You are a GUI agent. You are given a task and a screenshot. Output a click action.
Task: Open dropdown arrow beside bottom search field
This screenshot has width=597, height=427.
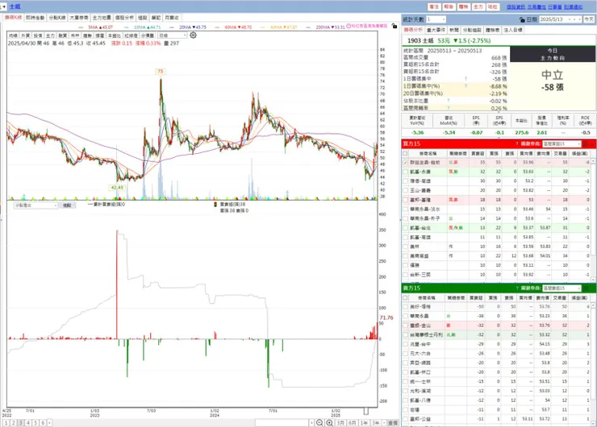pyautogui.click(x=312, y=423)
